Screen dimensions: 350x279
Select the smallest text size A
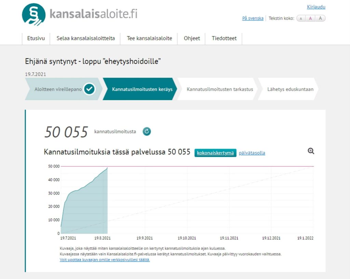pos(301,18)
